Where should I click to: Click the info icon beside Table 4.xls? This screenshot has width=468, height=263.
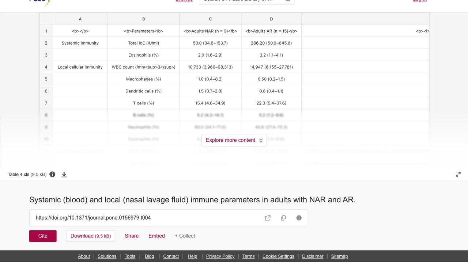[x=52, y=175]
